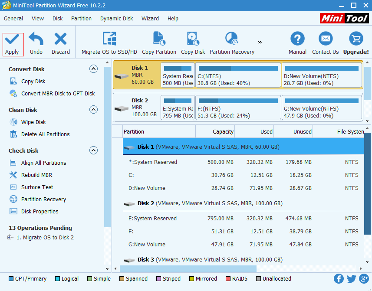Sort by the File System column header
Viewport: 372px width, 291px height.
[x=339, y=131]
